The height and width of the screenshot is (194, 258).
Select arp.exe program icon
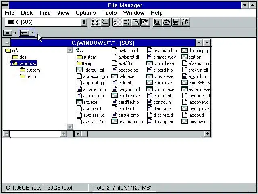[79, 102]
